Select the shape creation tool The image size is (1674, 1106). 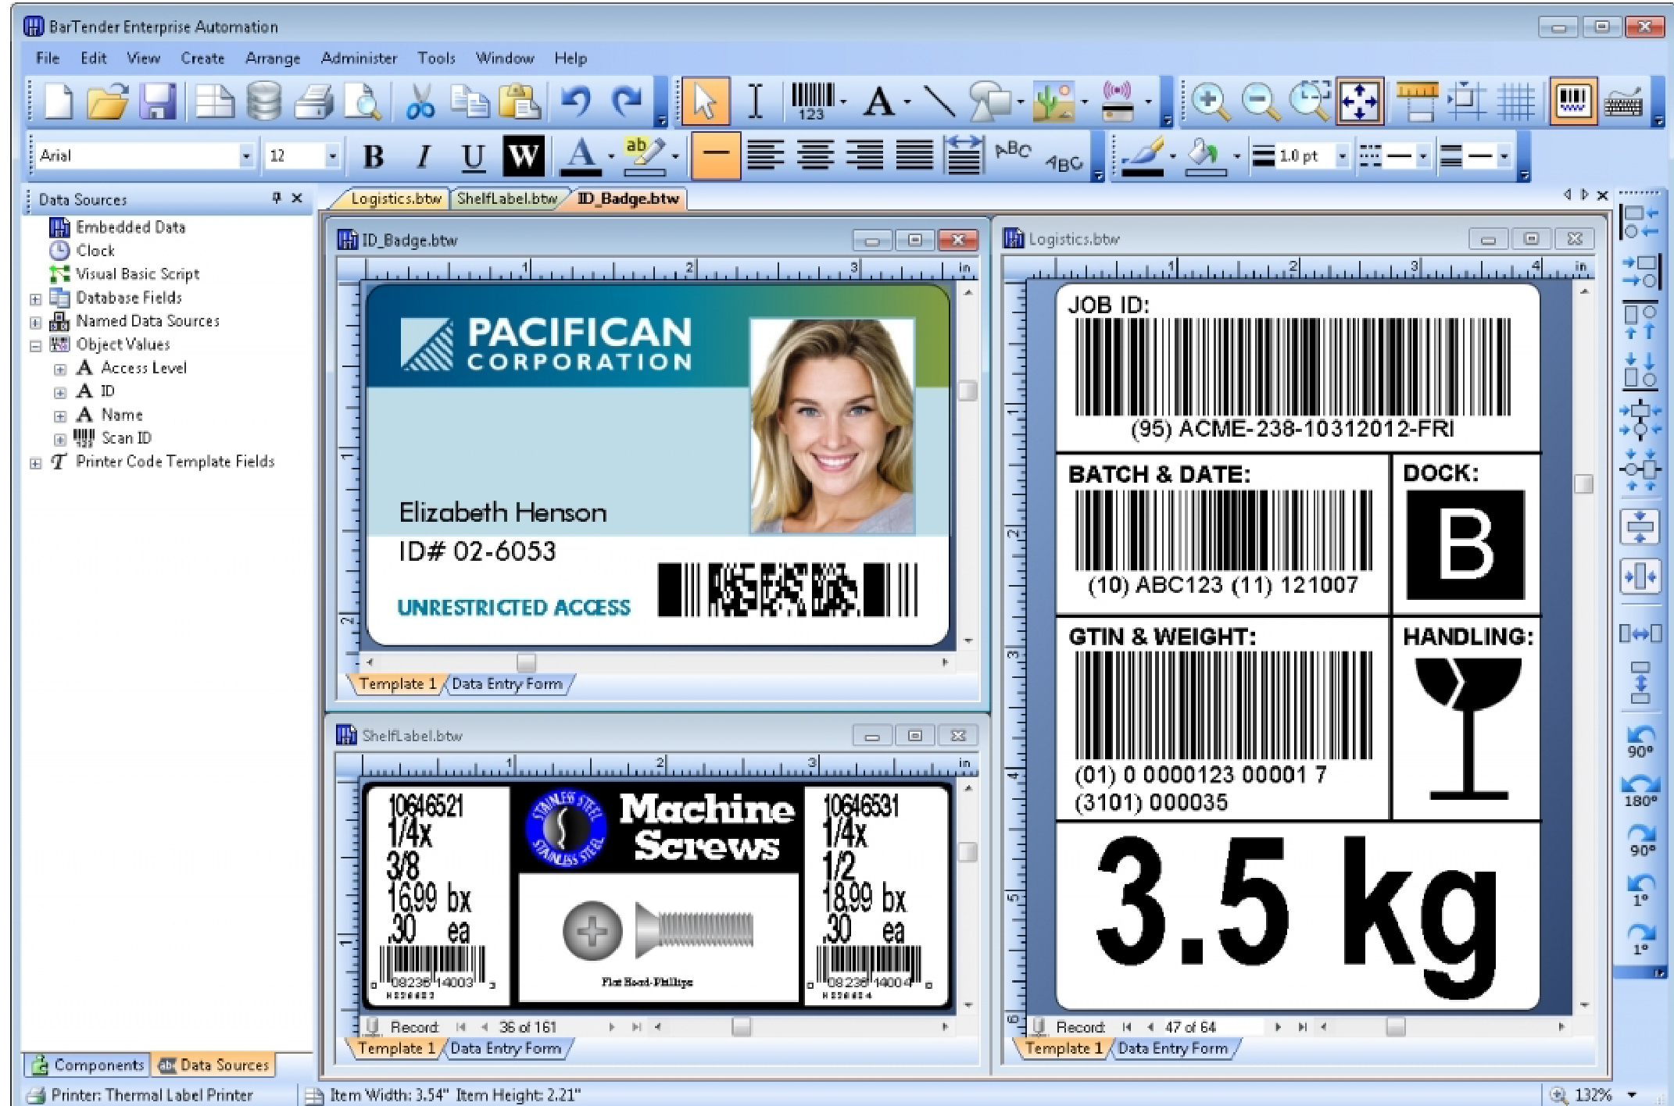pyautogui.click(x=989, y=102)
